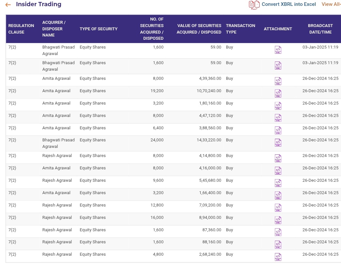Click the back arrow beside Insider Trading

[8, 5]
